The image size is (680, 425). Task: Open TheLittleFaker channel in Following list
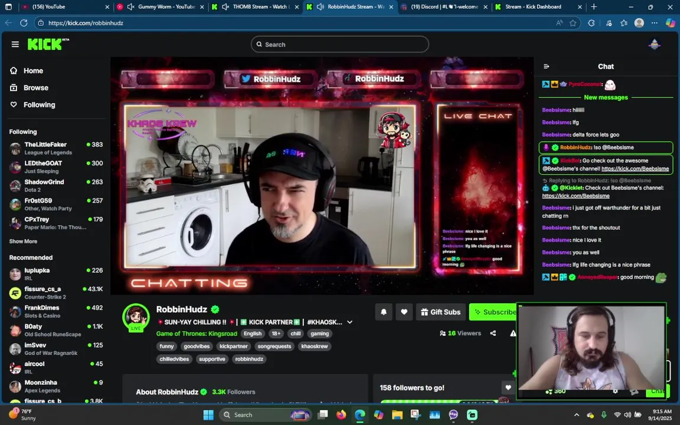(x=56, y=148)
